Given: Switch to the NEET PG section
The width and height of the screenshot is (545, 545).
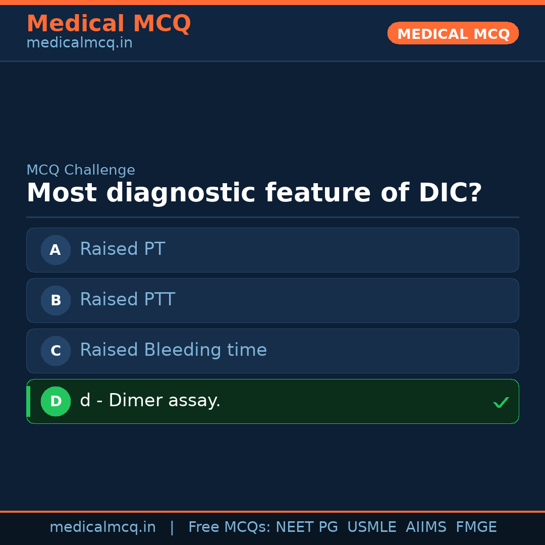Looking at the screenshot, I should [306, 527].
